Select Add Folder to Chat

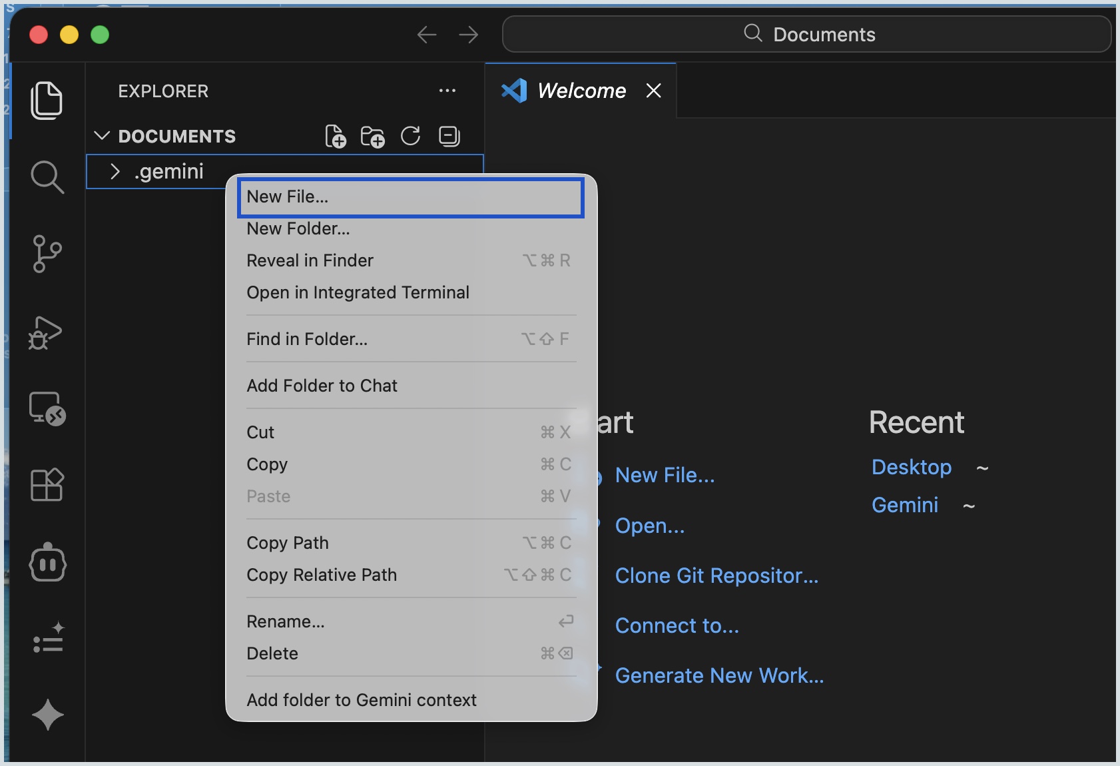(x=411, y=386)
